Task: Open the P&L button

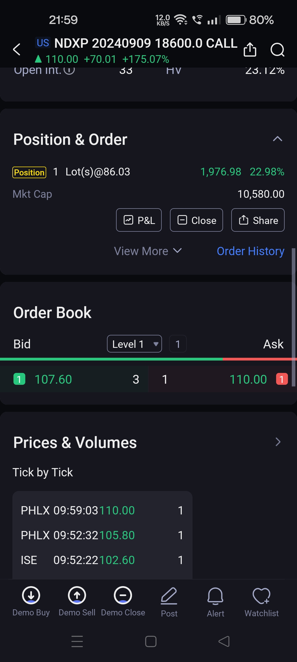Action: 139,220
